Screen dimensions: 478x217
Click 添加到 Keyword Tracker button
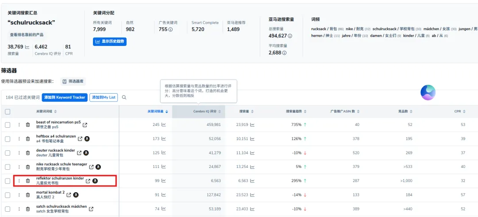click(x=65, y=97)
